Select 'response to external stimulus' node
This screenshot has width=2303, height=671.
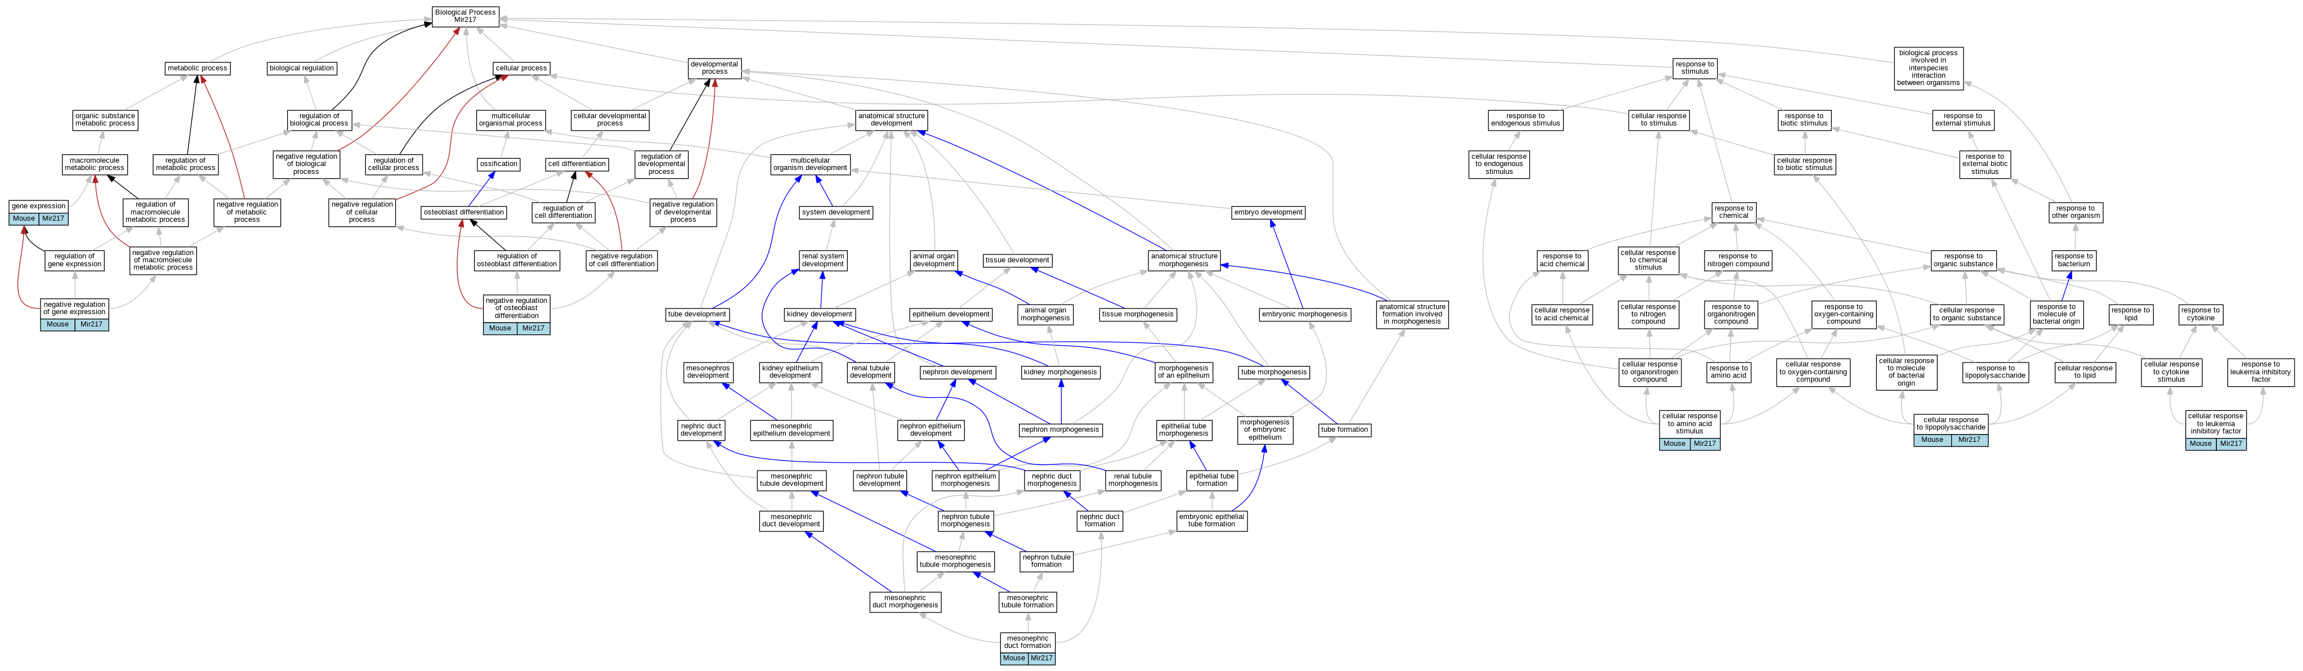1964,120
